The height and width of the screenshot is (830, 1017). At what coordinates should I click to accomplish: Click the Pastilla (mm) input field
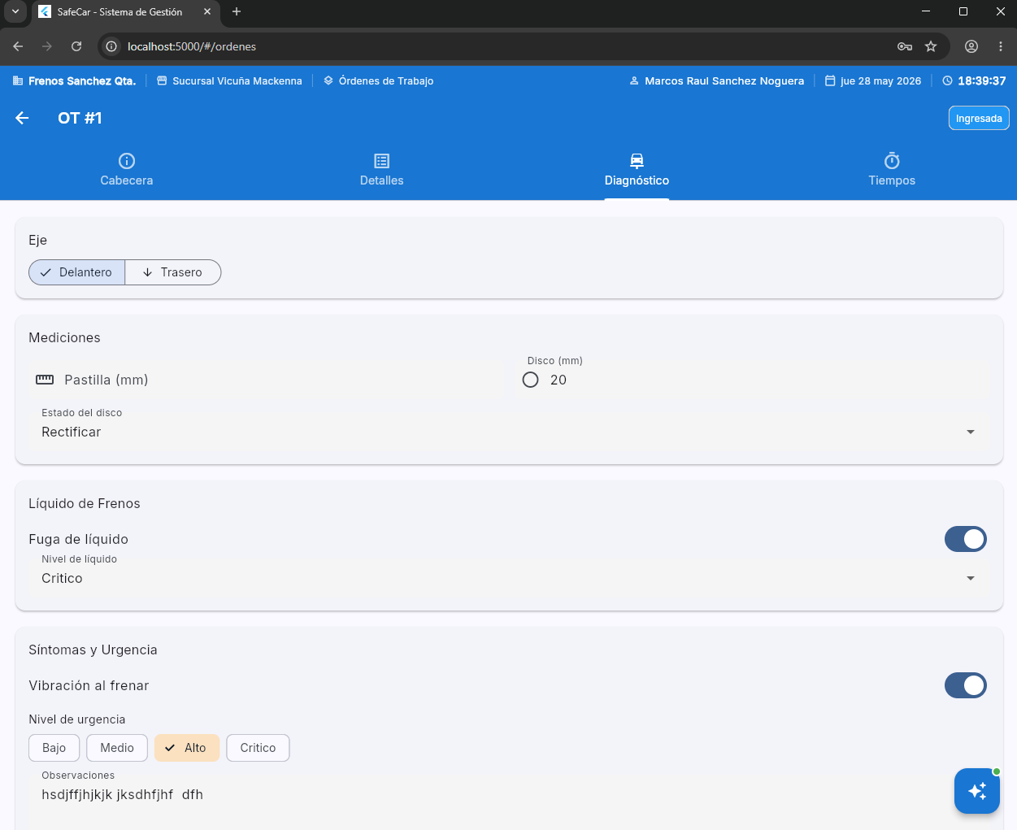[x=267, y=380]
